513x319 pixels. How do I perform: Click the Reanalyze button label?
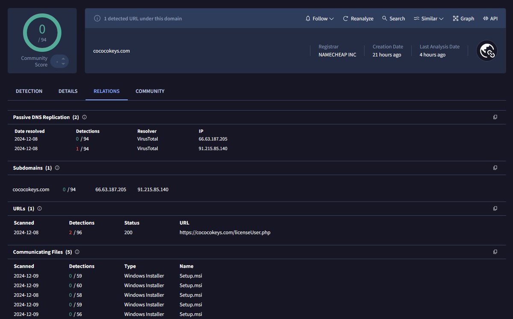[x=362, y=19]
